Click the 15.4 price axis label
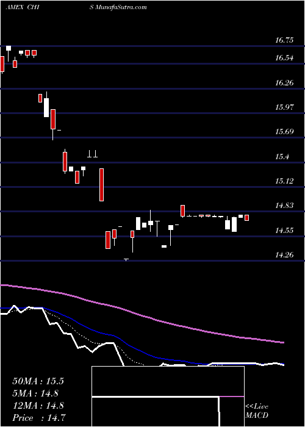 point(282,157)
